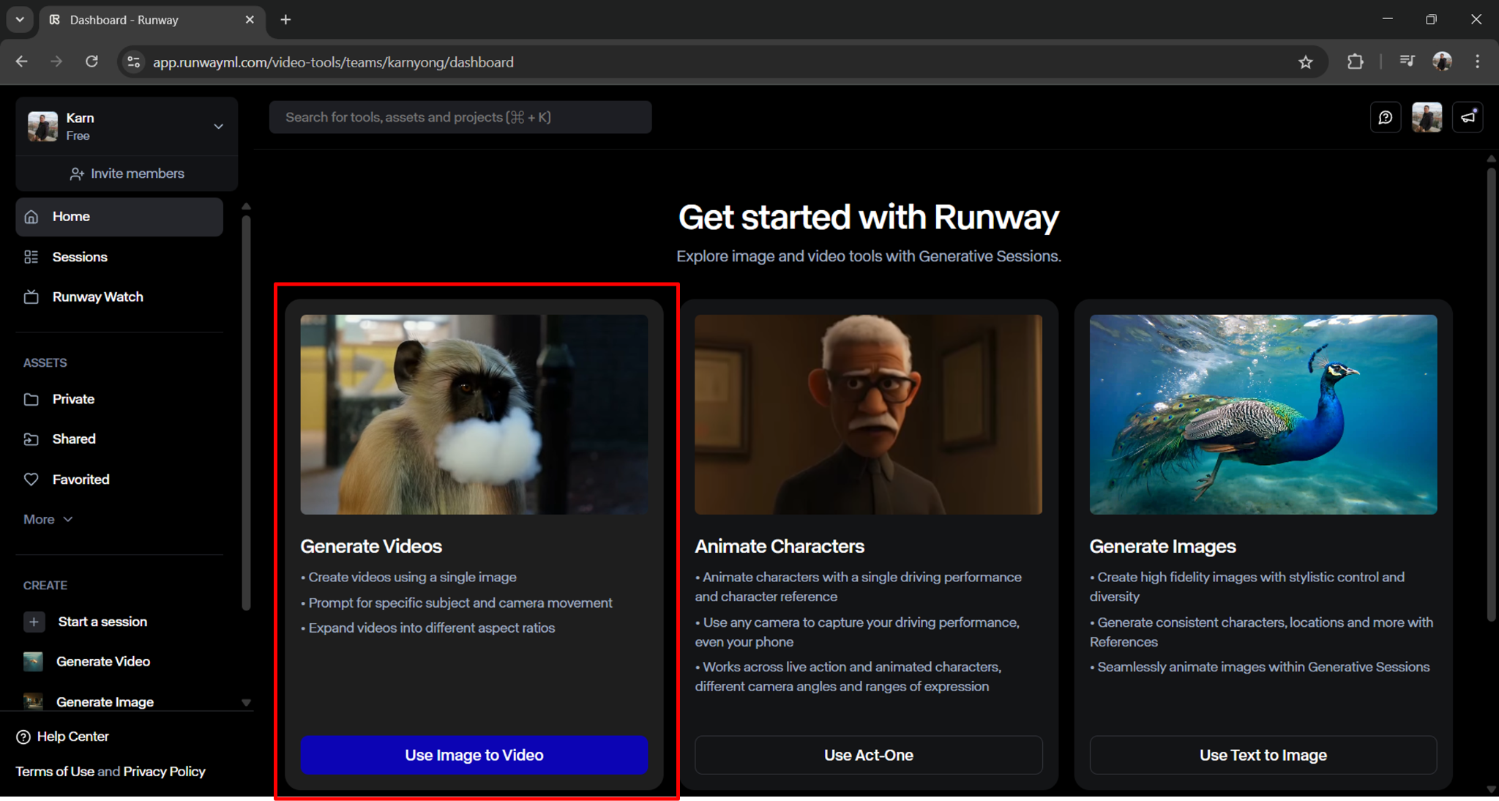
Task: Click browser forward arrow
Action: point(56,62)
